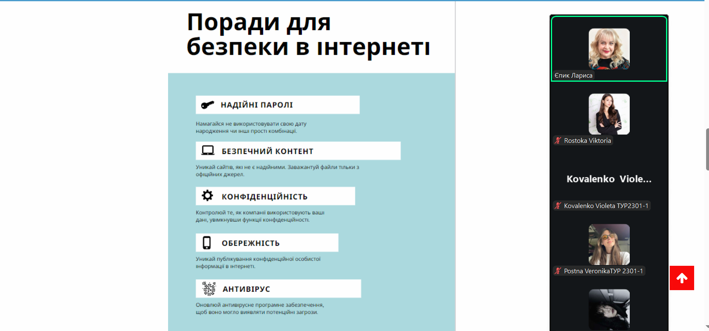Click the scroll-down arrow at bottom right

click(x=707, y=327)
